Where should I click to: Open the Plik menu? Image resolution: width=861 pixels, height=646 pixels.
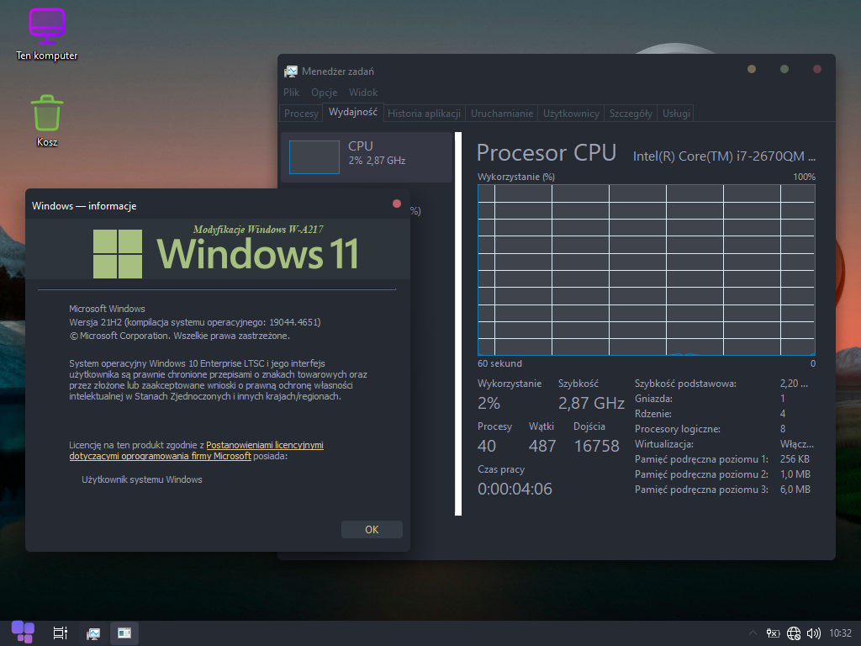coord(291,93)
